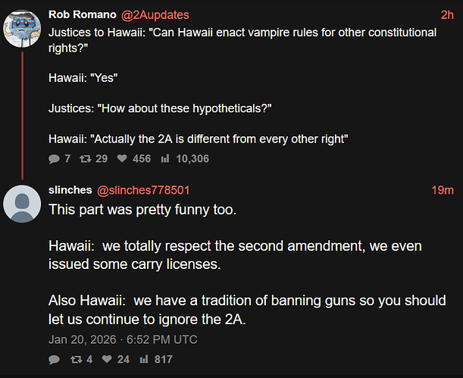This screenshot has width=463, height=378.
Task: Open slinches' default avatar picture
Action: coord(22,204)
